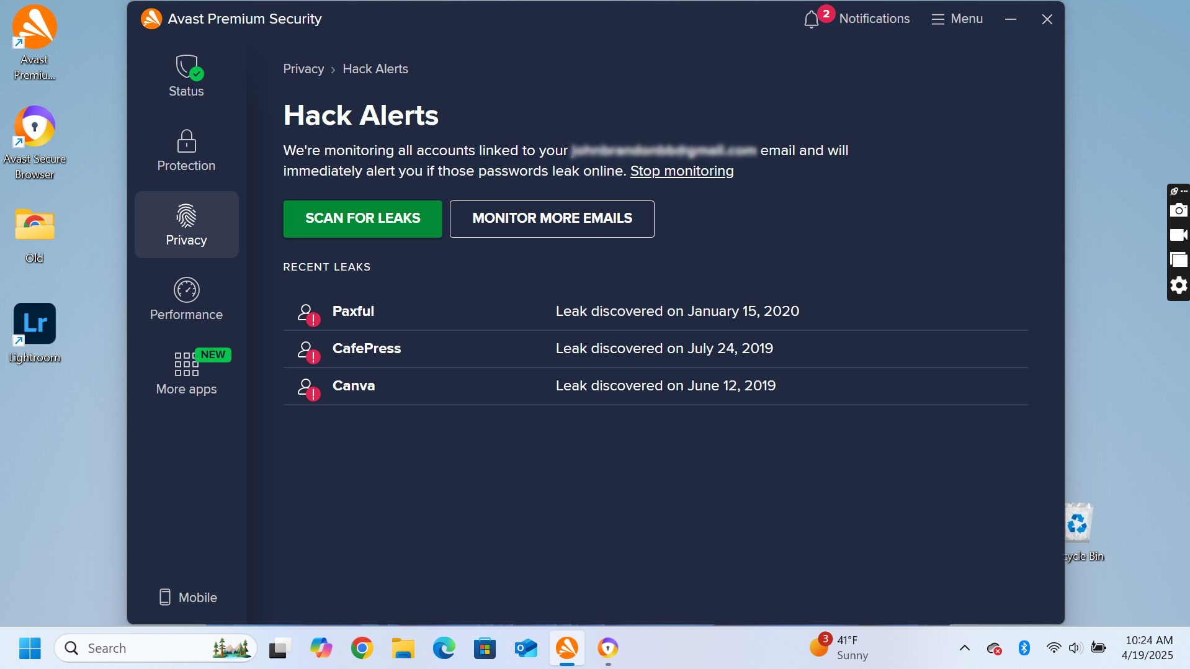Open the CafePress leak entry
The width and height of the screenshot is (1190, 669).
[x=366, y=349]
